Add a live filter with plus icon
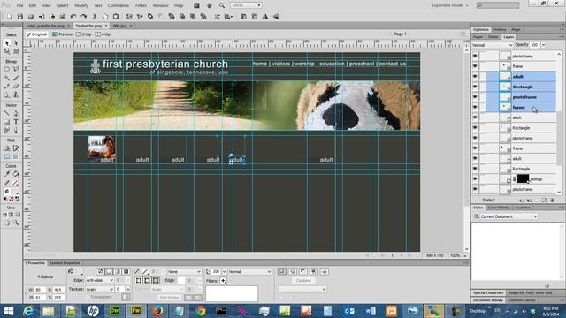Screen dimensions: 566x318 (223, 281)
